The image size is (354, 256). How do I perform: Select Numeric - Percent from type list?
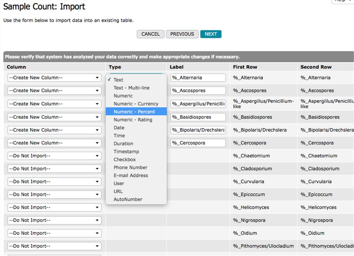134,112
